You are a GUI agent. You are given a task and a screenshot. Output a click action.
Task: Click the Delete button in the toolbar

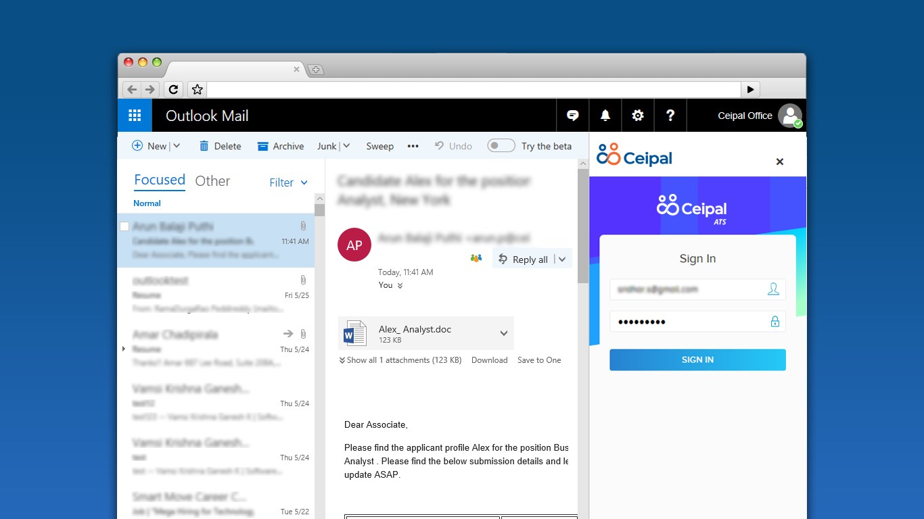221,146
